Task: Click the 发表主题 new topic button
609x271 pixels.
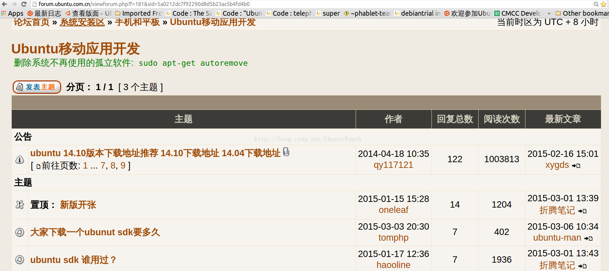Action: [x=37, y=87]
